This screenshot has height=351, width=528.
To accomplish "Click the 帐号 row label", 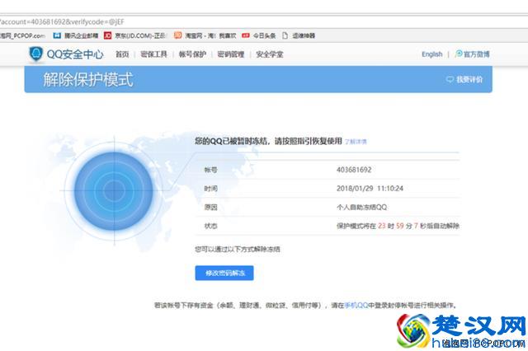I will (211, 170).
